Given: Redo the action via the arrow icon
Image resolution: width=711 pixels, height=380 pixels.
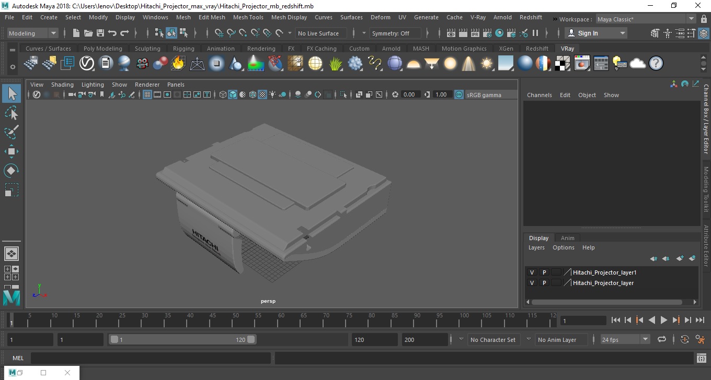Looking at the screenshot, I should (x=124, y=33).
